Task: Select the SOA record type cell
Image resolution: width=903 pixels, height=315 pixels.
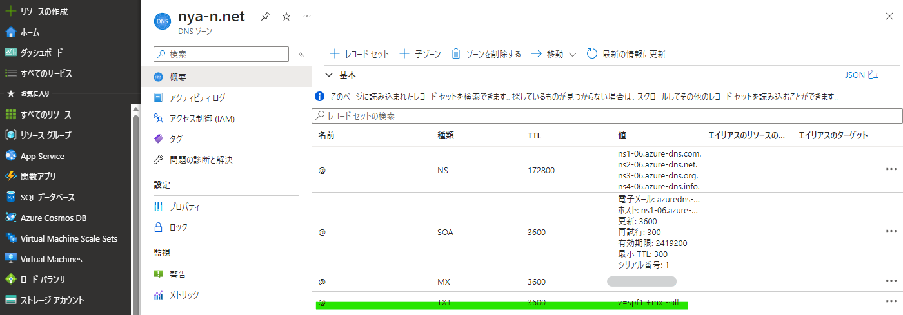Action: pyautogui.click(x=445, y=232)
